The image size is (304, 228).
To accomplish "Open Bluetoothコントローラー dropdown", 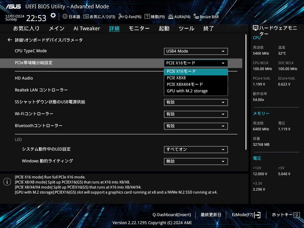I will 196,126.
